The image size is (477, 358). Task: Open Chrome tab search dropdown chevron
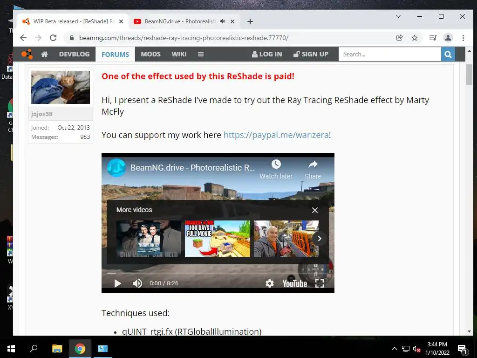[x=398, y=16]
